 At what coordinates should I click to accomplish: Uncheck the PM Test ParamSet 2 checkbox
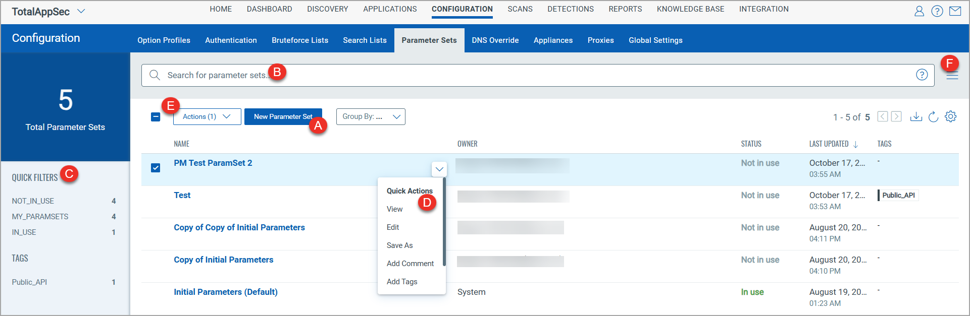tap(156, 168)
